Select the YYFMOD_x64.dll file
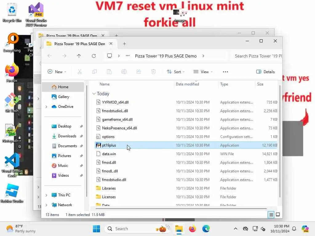315x236 pixels. 186,102
